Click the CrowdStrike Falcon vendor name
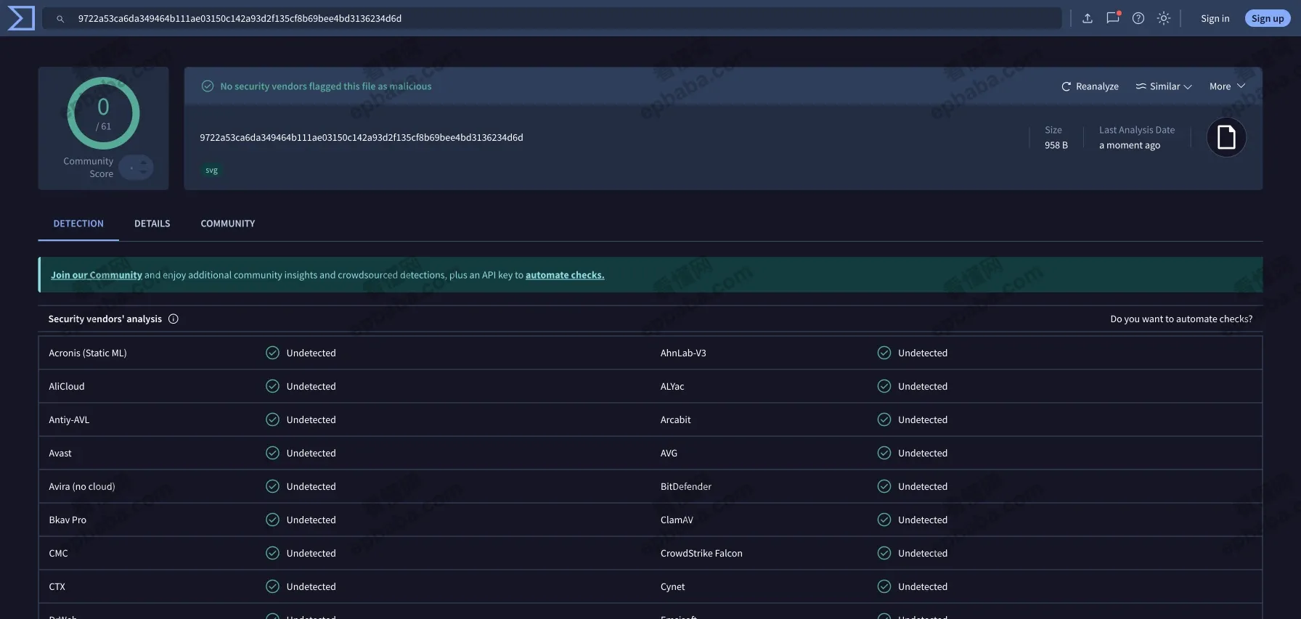 point(701,553)
